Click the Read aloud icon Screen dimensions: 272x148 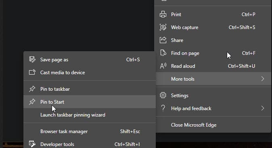click(x=163, y=66)
